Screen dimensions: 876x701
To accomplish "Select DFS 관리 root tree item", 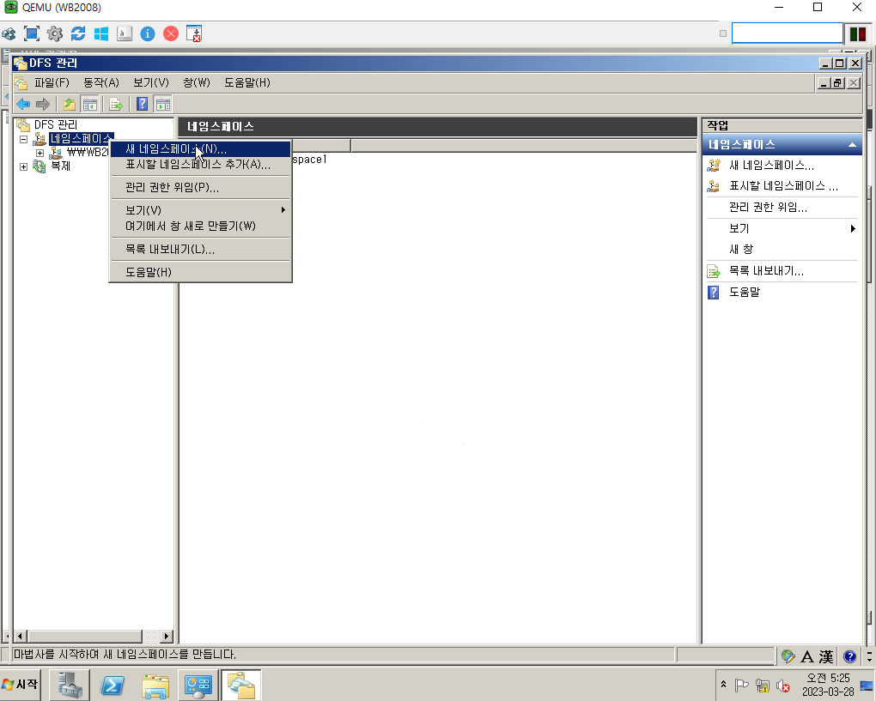I will [x=55, y=125].
